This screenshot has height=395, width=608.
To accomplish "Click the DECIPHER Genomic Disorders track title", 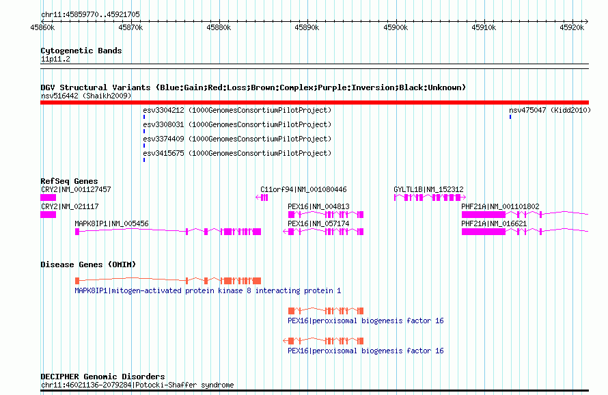I will (102, 377).
